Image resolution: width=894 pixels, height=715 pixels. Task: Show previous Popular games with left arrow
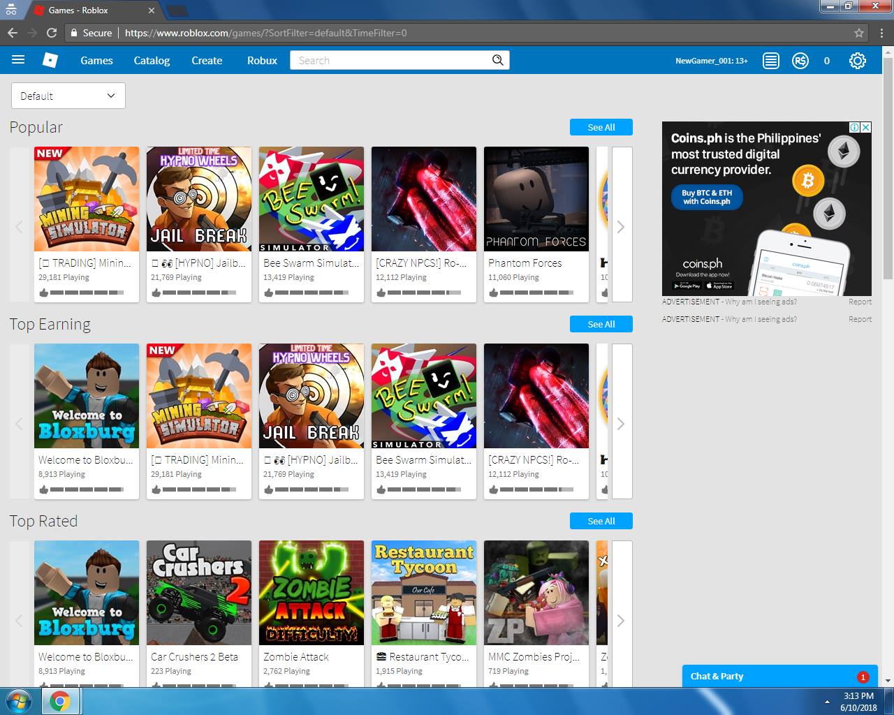[x=20, y=225]
